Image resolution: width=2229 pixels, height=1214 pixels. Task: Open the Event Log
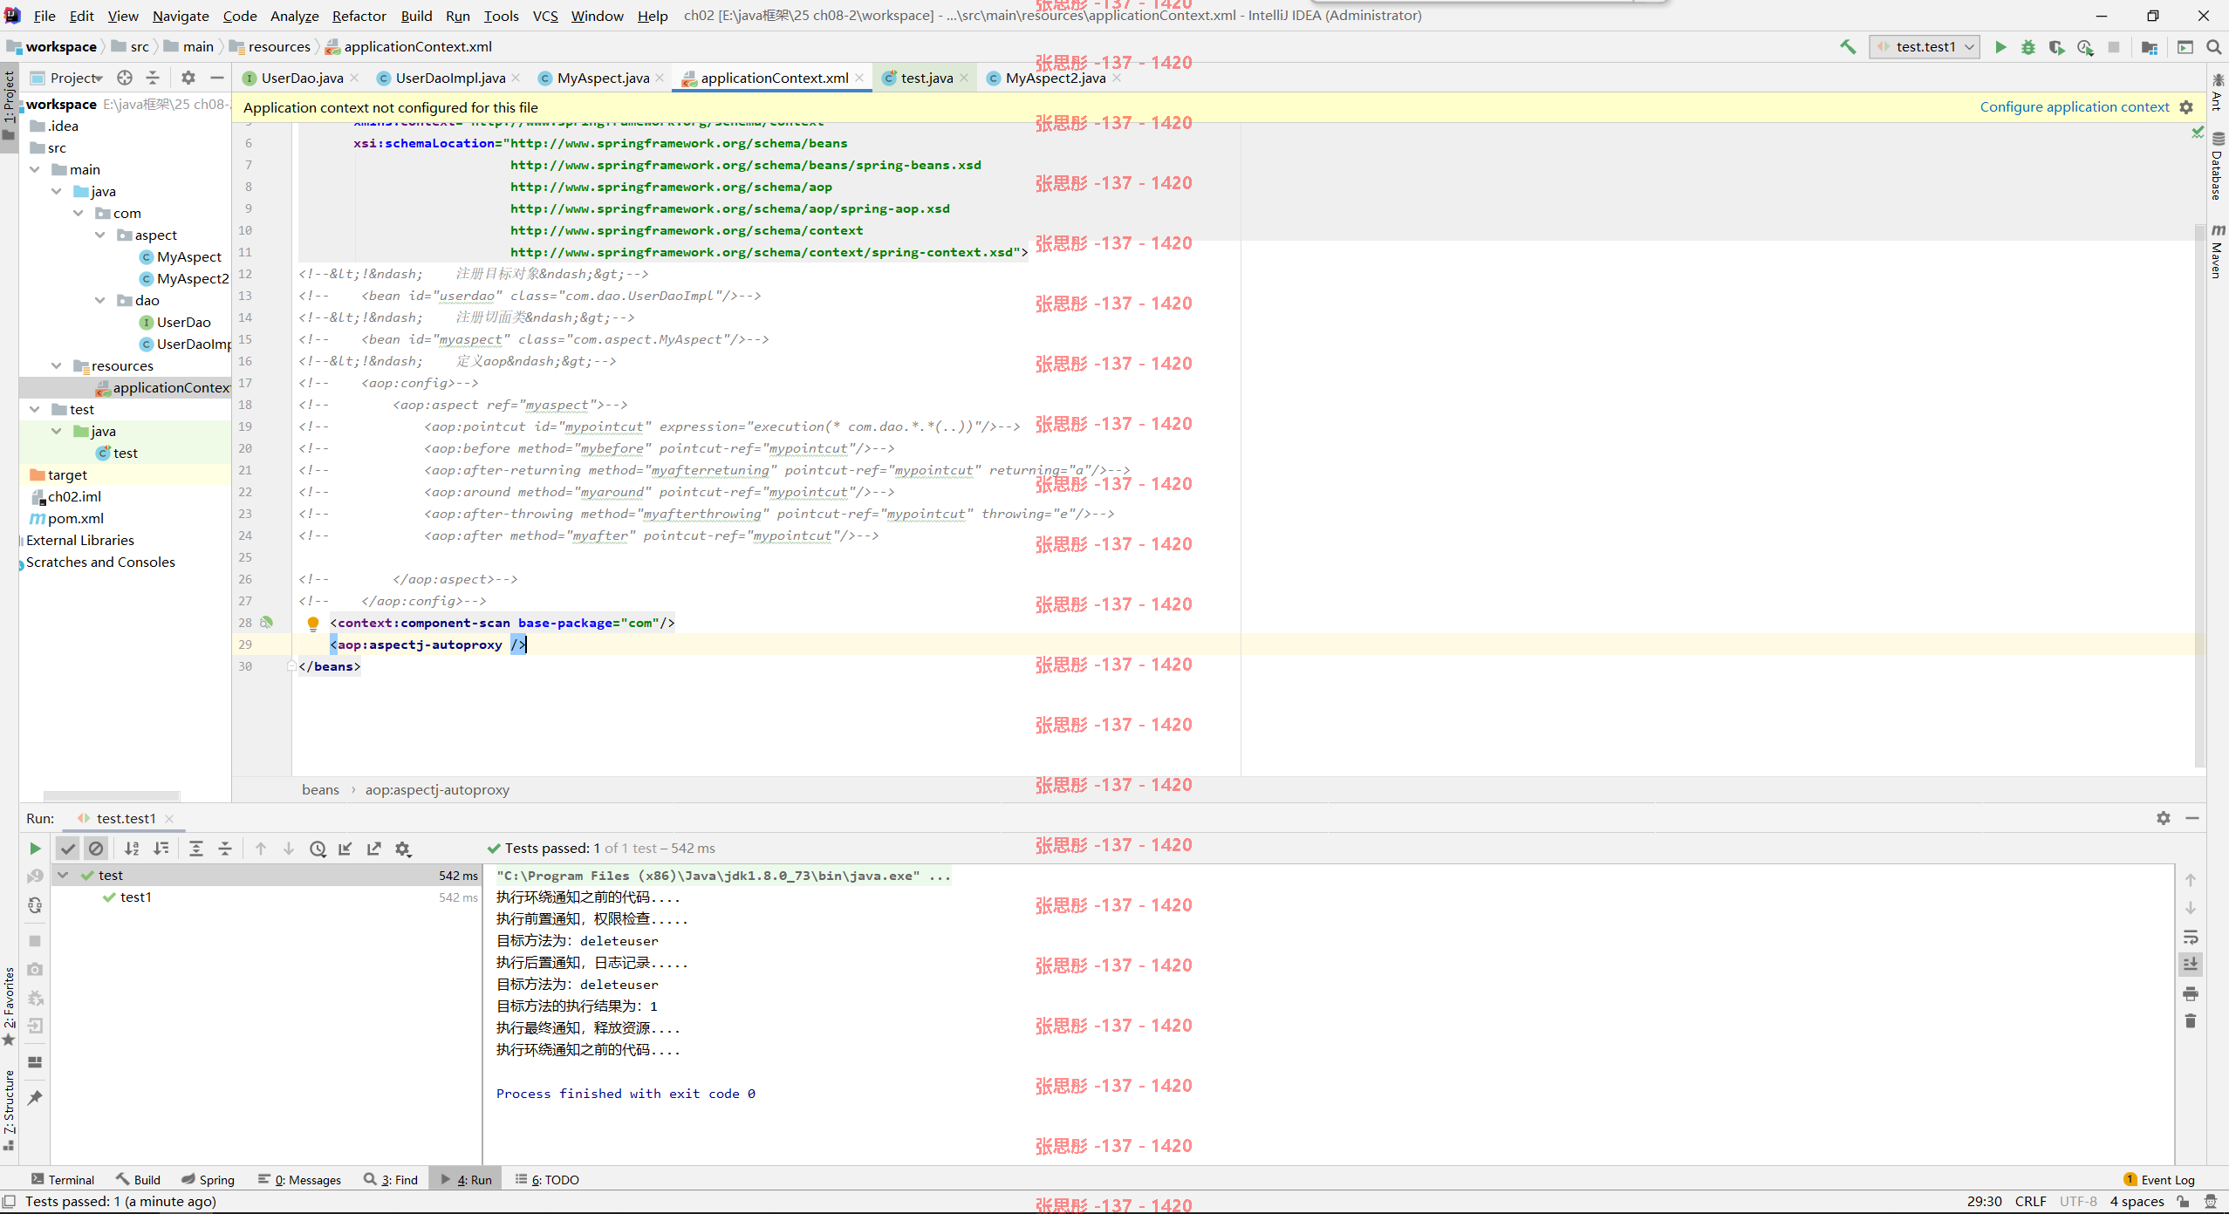click(2160, 1180)
